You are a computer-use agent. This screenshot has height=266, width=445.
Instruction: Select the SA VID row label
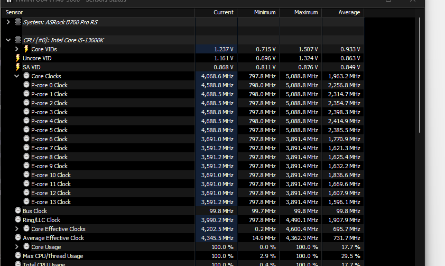pyautogui.click(x=32, y=67)
